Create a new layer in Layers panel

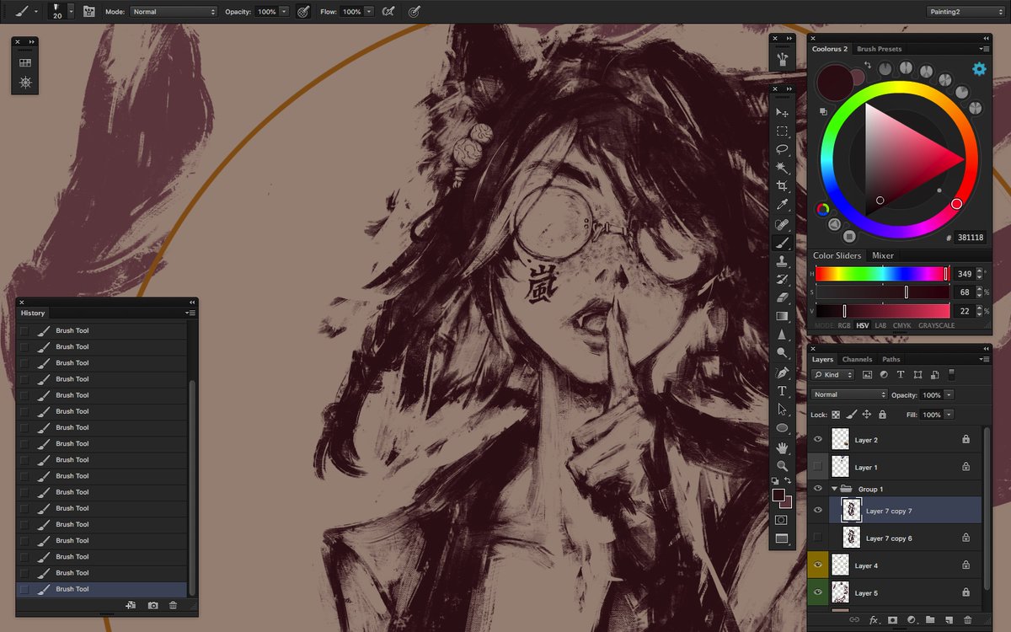pos(949,620)
